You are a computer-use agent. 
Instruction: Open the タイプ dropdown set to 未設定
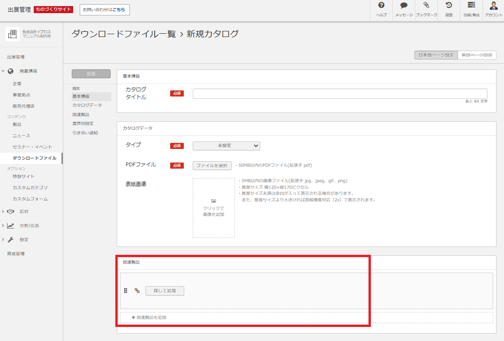click(226, 145)
